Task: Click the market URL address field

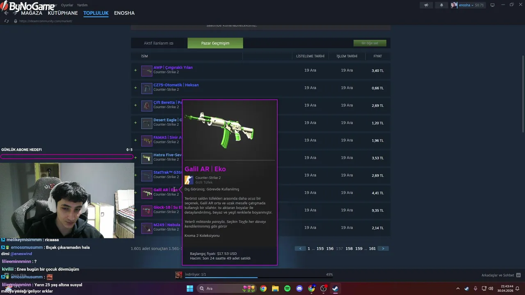Action: click(46, 21)
